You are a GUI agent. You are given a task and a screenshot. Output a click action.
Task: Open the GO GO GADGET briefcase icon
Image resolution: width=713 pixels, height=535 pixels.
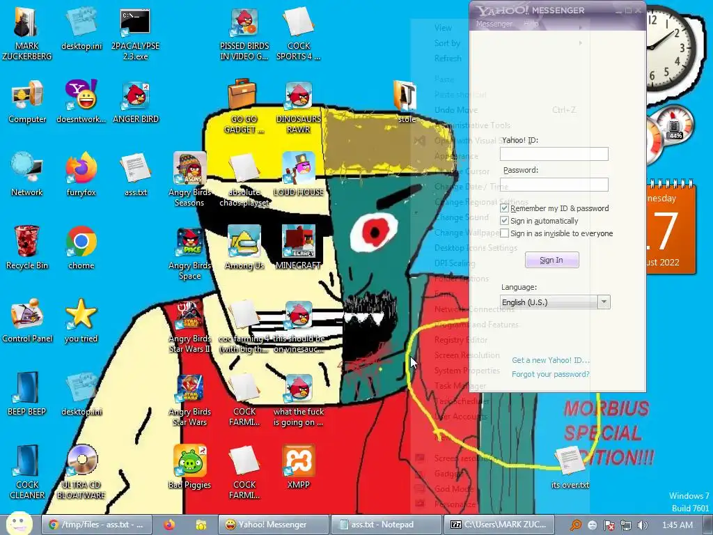(x=244, y=107)
